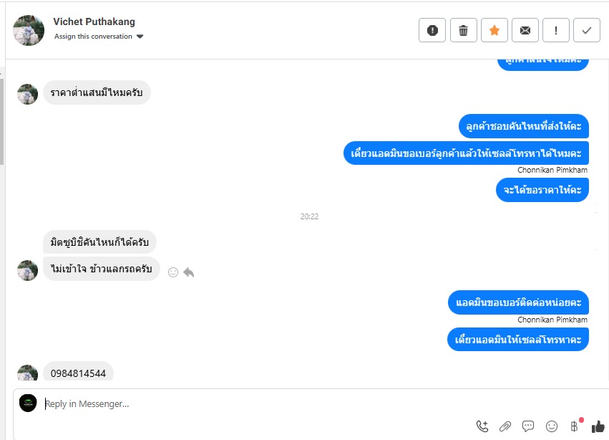The image size is (609, 440).
Task: Flag conversation with exclamation mark icon
Action: tap(556, 30)
